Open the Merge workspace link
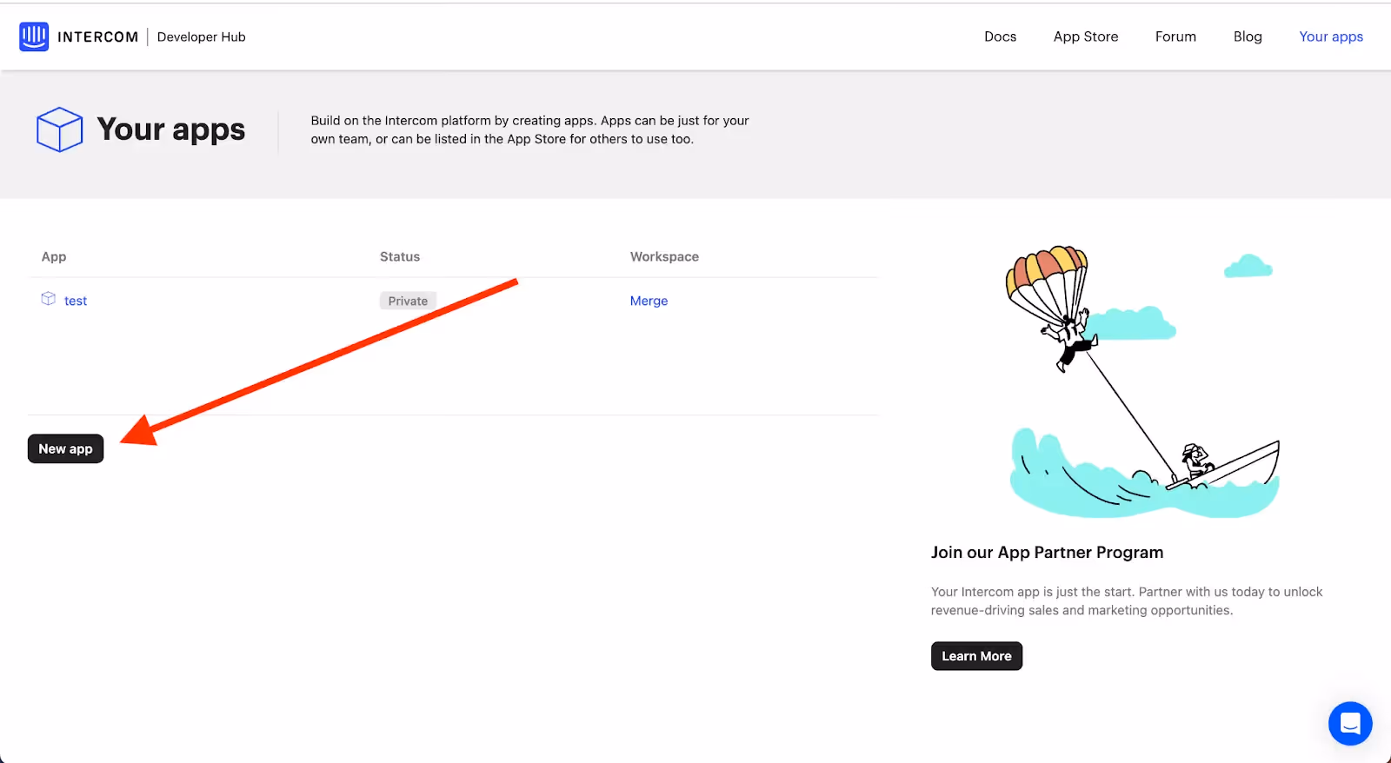 649,301
